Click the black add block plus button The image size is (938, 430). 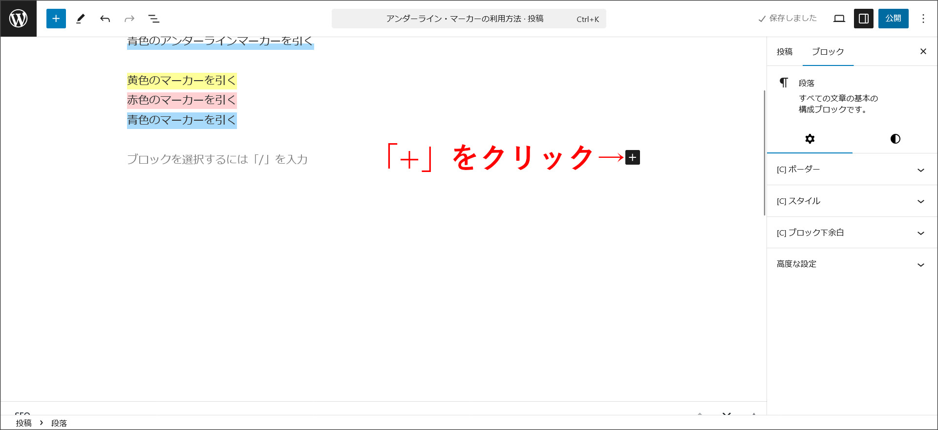tap(633, 157)
